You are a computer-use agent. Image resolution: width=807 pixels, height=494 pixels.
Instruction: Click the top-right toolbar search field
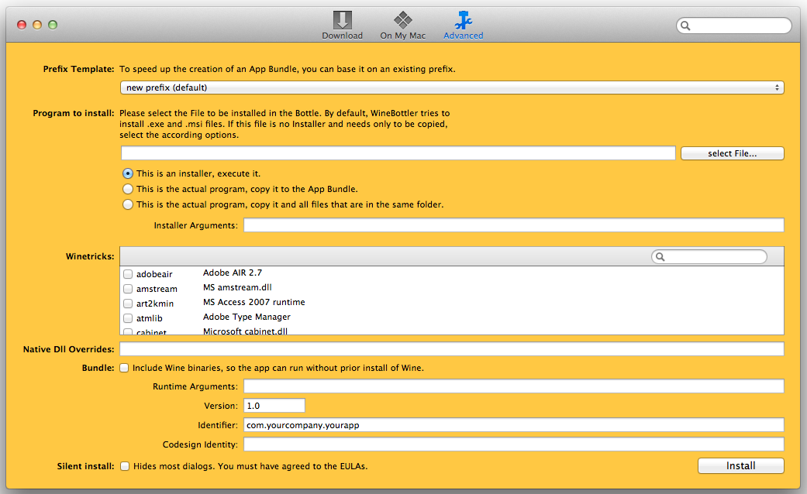click(734, 26)
